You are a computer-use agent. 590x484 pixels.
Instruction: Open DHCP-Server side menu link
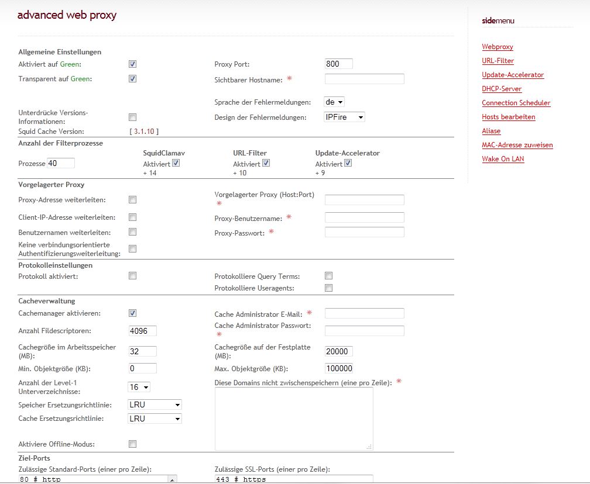(x=502, y=89)
